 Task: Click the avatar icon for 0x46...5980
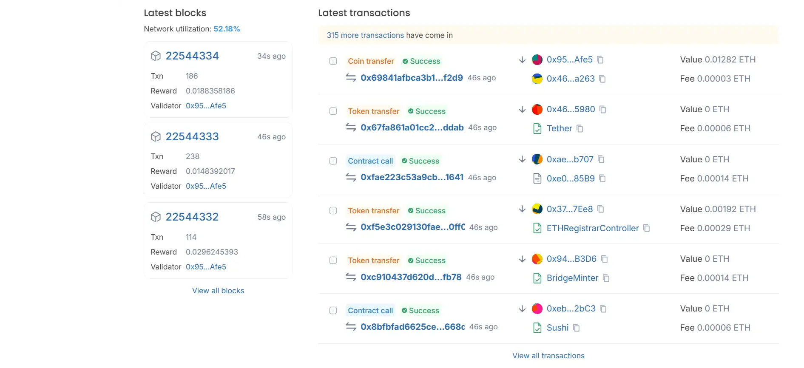click(537, 110)
